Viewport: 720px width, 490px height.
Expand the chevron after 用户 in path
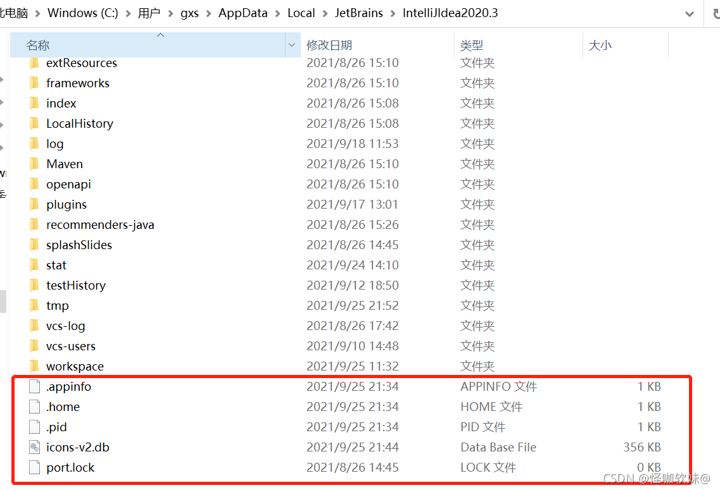pyautogui.click(x=171, y=14)
